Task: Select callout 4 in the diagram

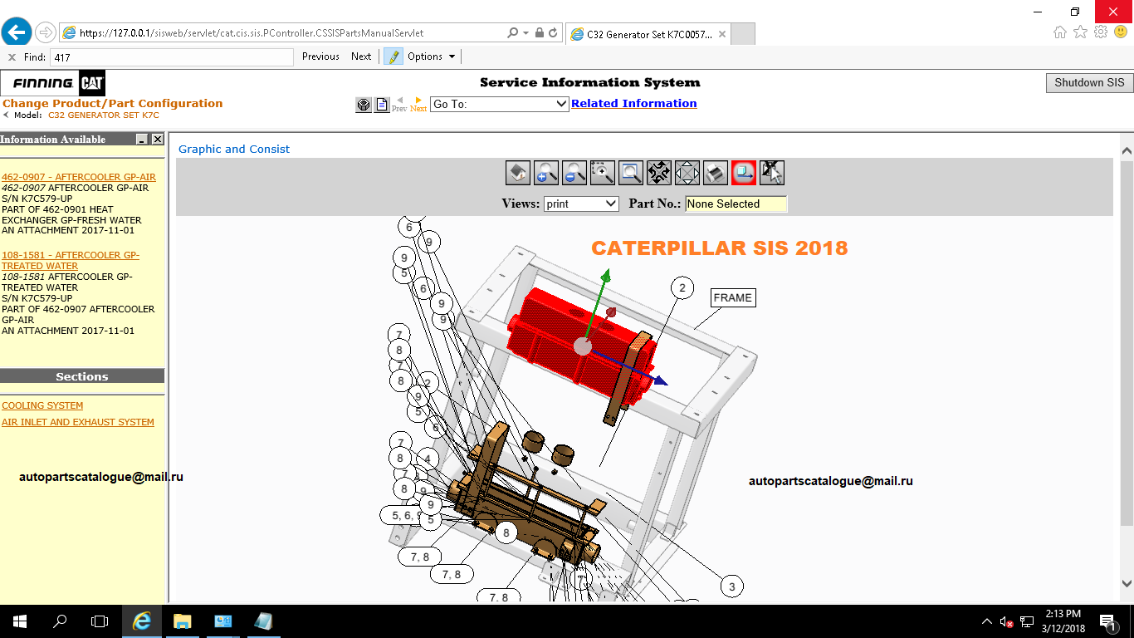Action: 427,459
